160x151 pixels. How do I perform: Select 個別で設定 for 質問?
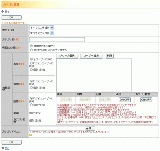31,88
